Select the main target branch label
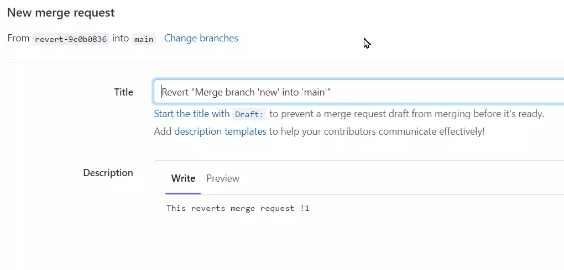The width and height of the screenshot is (564, 270). tap(144, 39)
